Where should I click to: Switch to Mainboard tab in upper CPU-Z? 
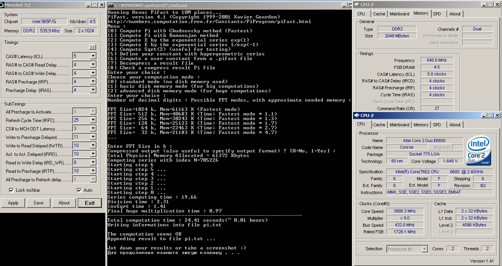tap(399, 14)
